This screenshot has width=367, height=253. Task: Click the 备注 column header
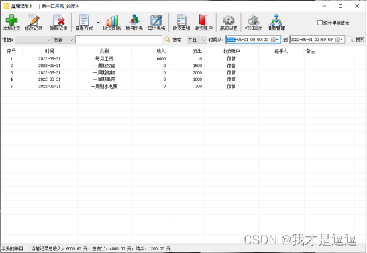click(329, 51)
